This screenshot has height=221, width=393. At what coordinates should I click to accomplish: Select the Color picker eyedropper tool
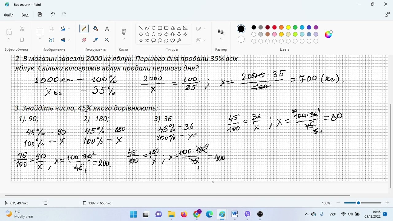(x=95, y=40)
